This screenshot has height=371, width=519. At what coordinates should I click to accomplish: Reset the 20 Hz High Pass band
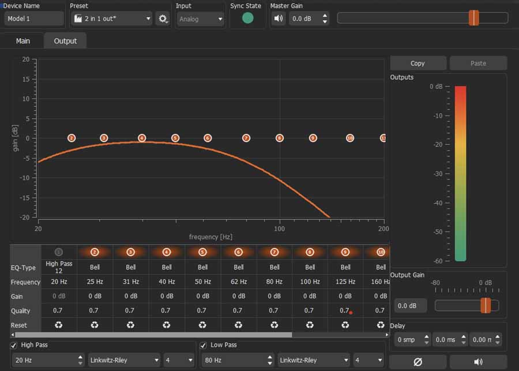click(59, 325)
